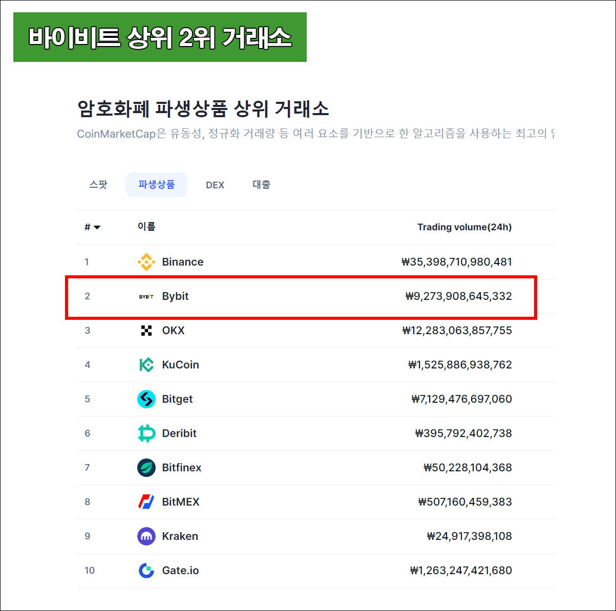Open the KuCoin exchange link
Screen dimensions: 616x611
click(x=181, y=365)
